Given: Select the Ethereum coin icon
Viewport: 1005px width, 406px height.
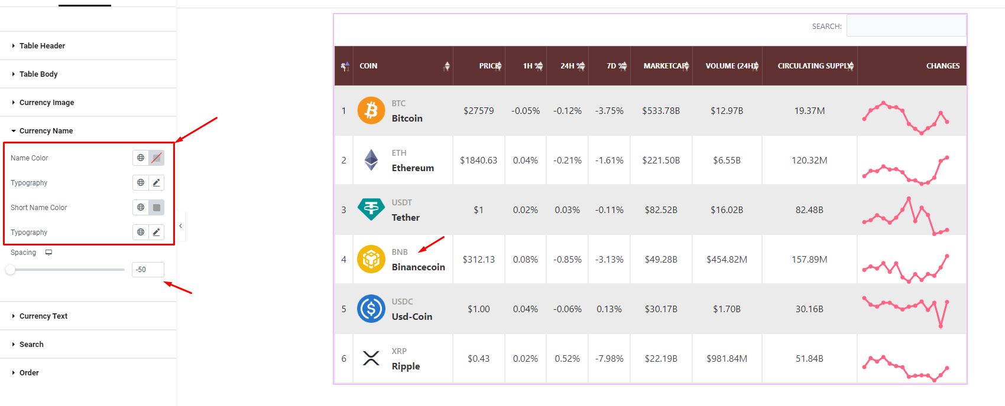Looking at the screenshot, I should [x=371, y=160].
